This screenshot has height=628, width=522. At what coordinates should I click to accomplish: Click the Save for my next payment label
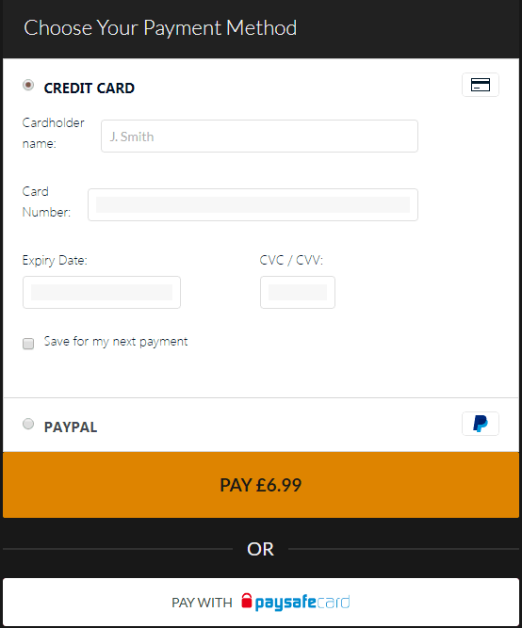pyautogui.click(x=116, y=342)
